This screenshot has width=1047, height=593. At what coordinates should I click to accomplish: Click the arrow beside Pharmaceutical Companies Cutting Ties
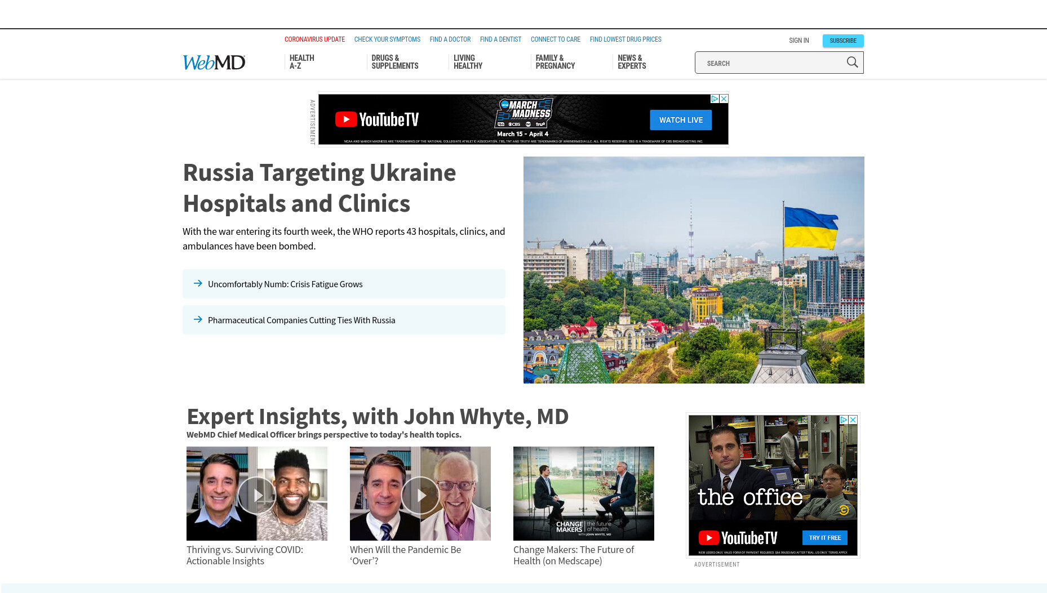coord(198,319)
